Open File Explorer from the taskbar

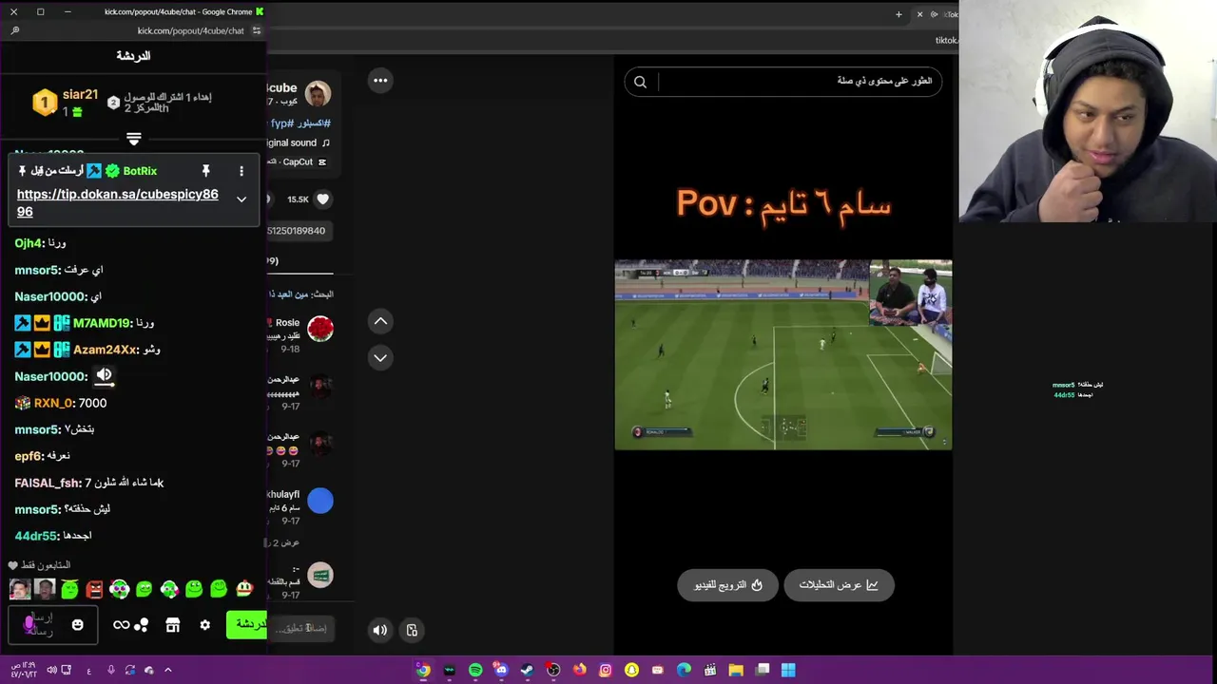[736, 670]
